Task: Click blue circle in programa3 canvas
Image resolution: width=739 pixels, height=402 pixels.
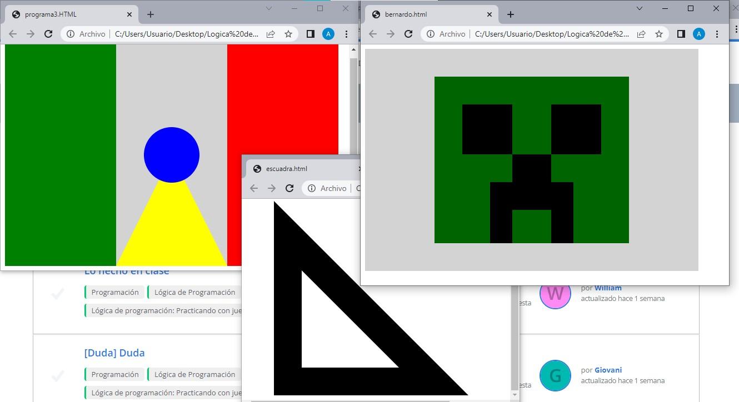Action: 172,155
